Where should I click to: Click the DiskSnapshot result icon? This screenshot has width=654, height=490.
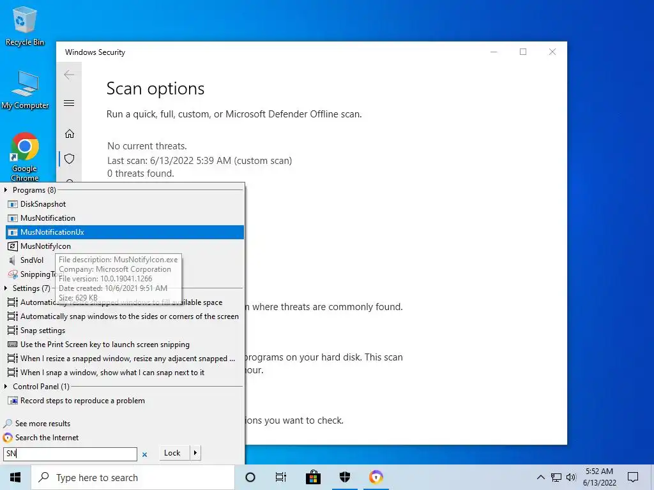coord(13,204)
